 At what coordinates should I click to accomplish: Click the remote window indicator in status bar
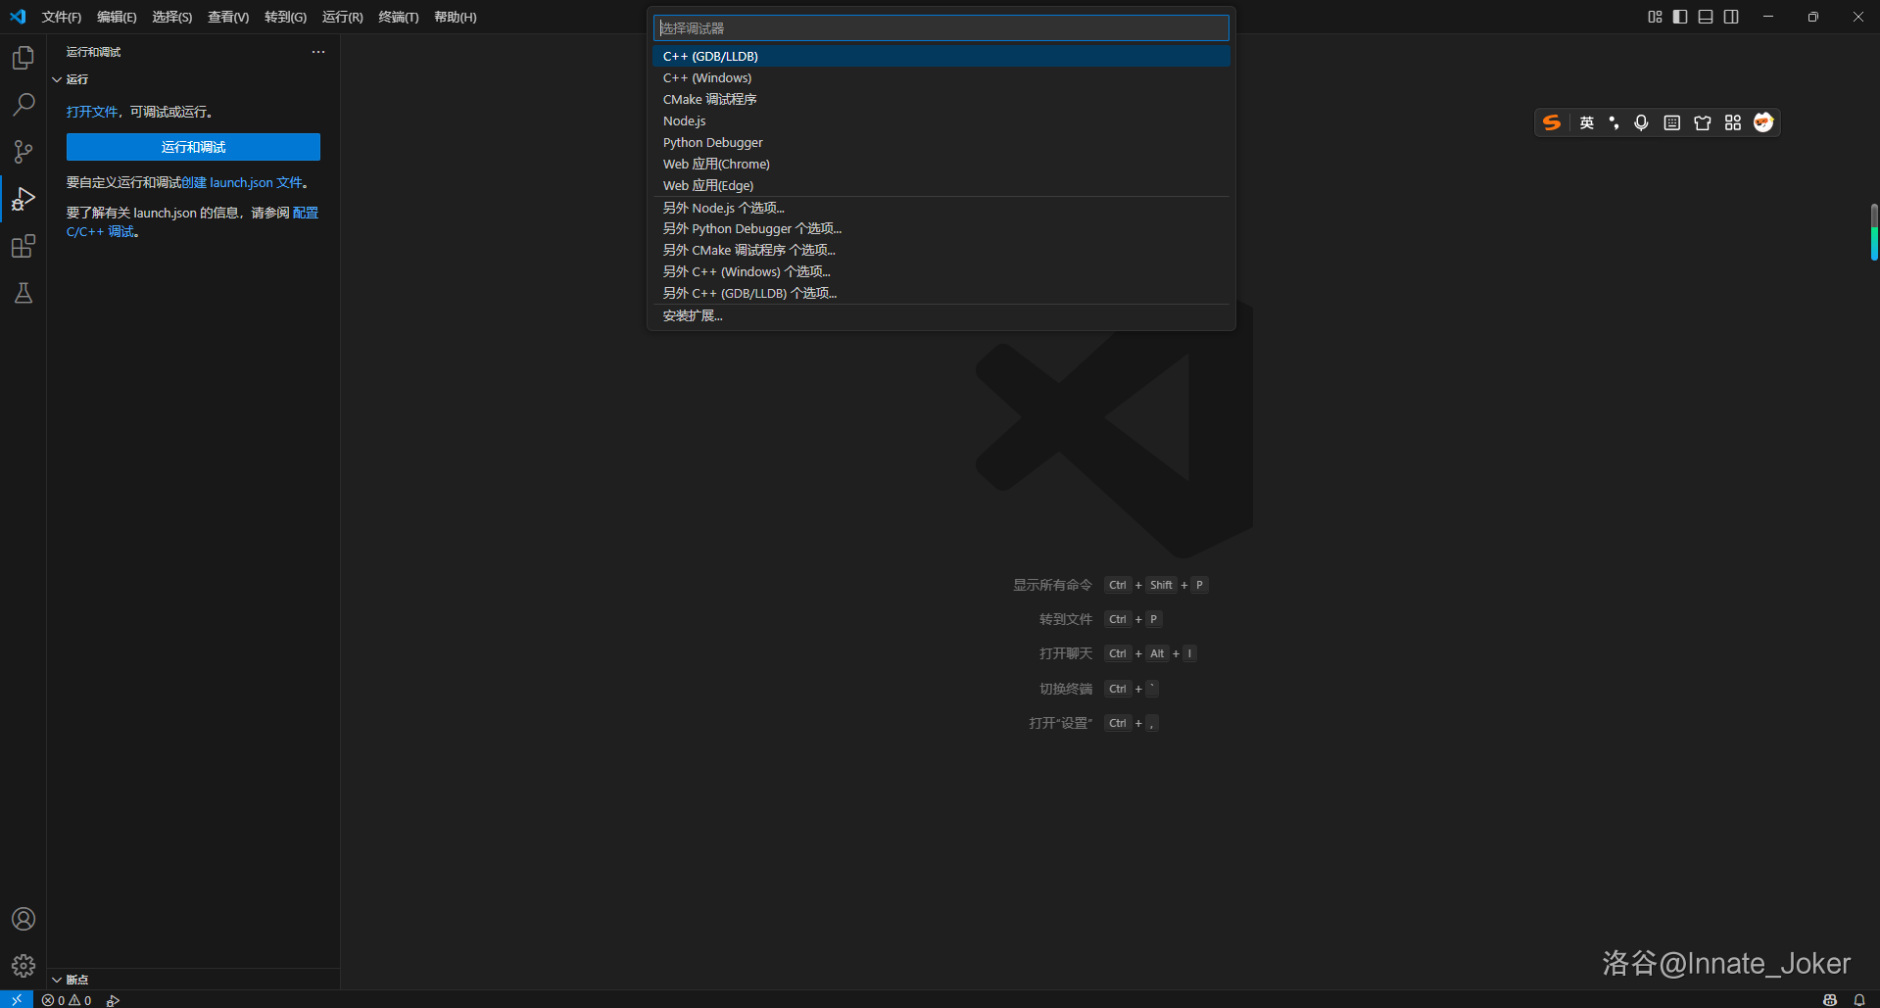point(16,999)
